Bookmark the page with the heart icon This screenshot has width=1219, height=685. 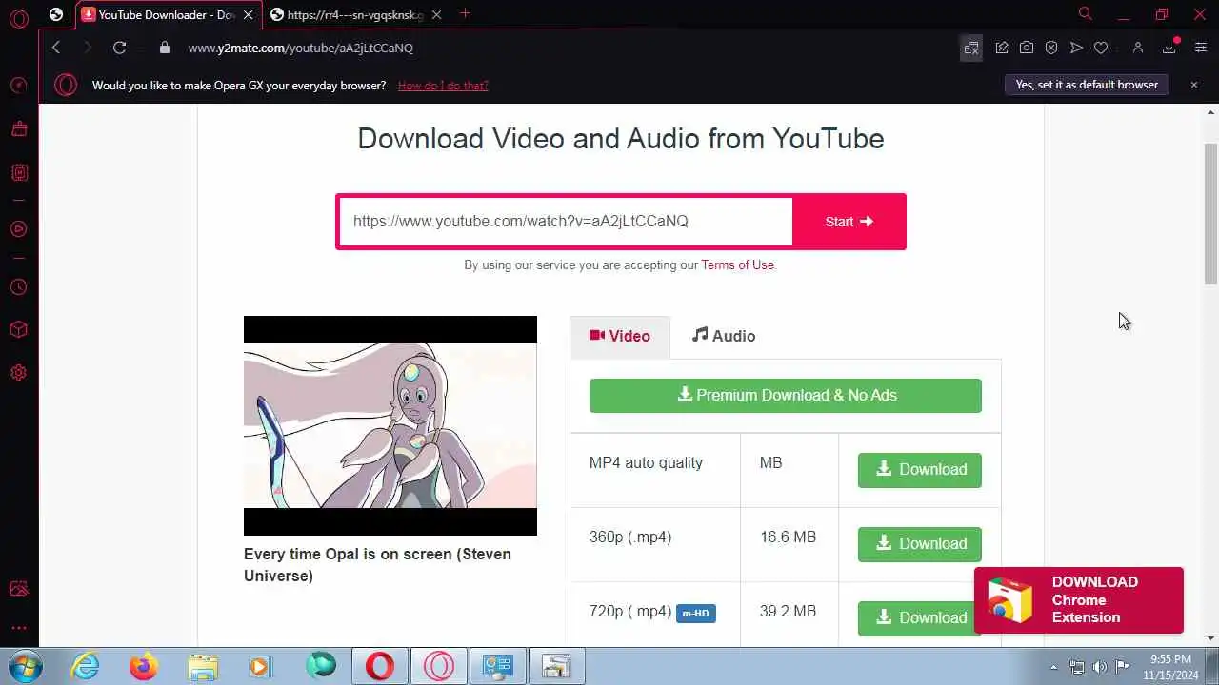pos(1101,48)
